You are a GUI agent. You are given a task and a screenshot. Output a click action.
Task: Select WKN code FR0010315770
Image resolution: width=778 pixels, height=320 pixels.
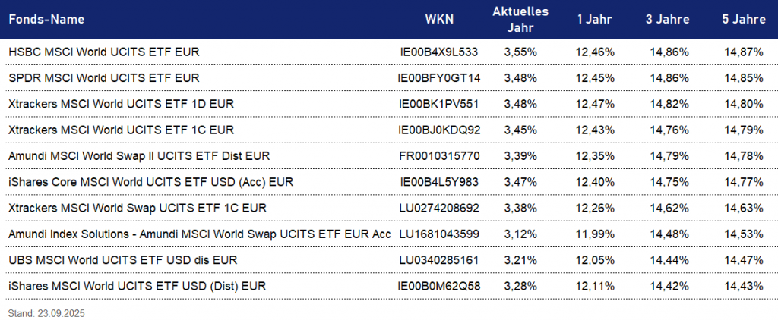tap(439, 156)
